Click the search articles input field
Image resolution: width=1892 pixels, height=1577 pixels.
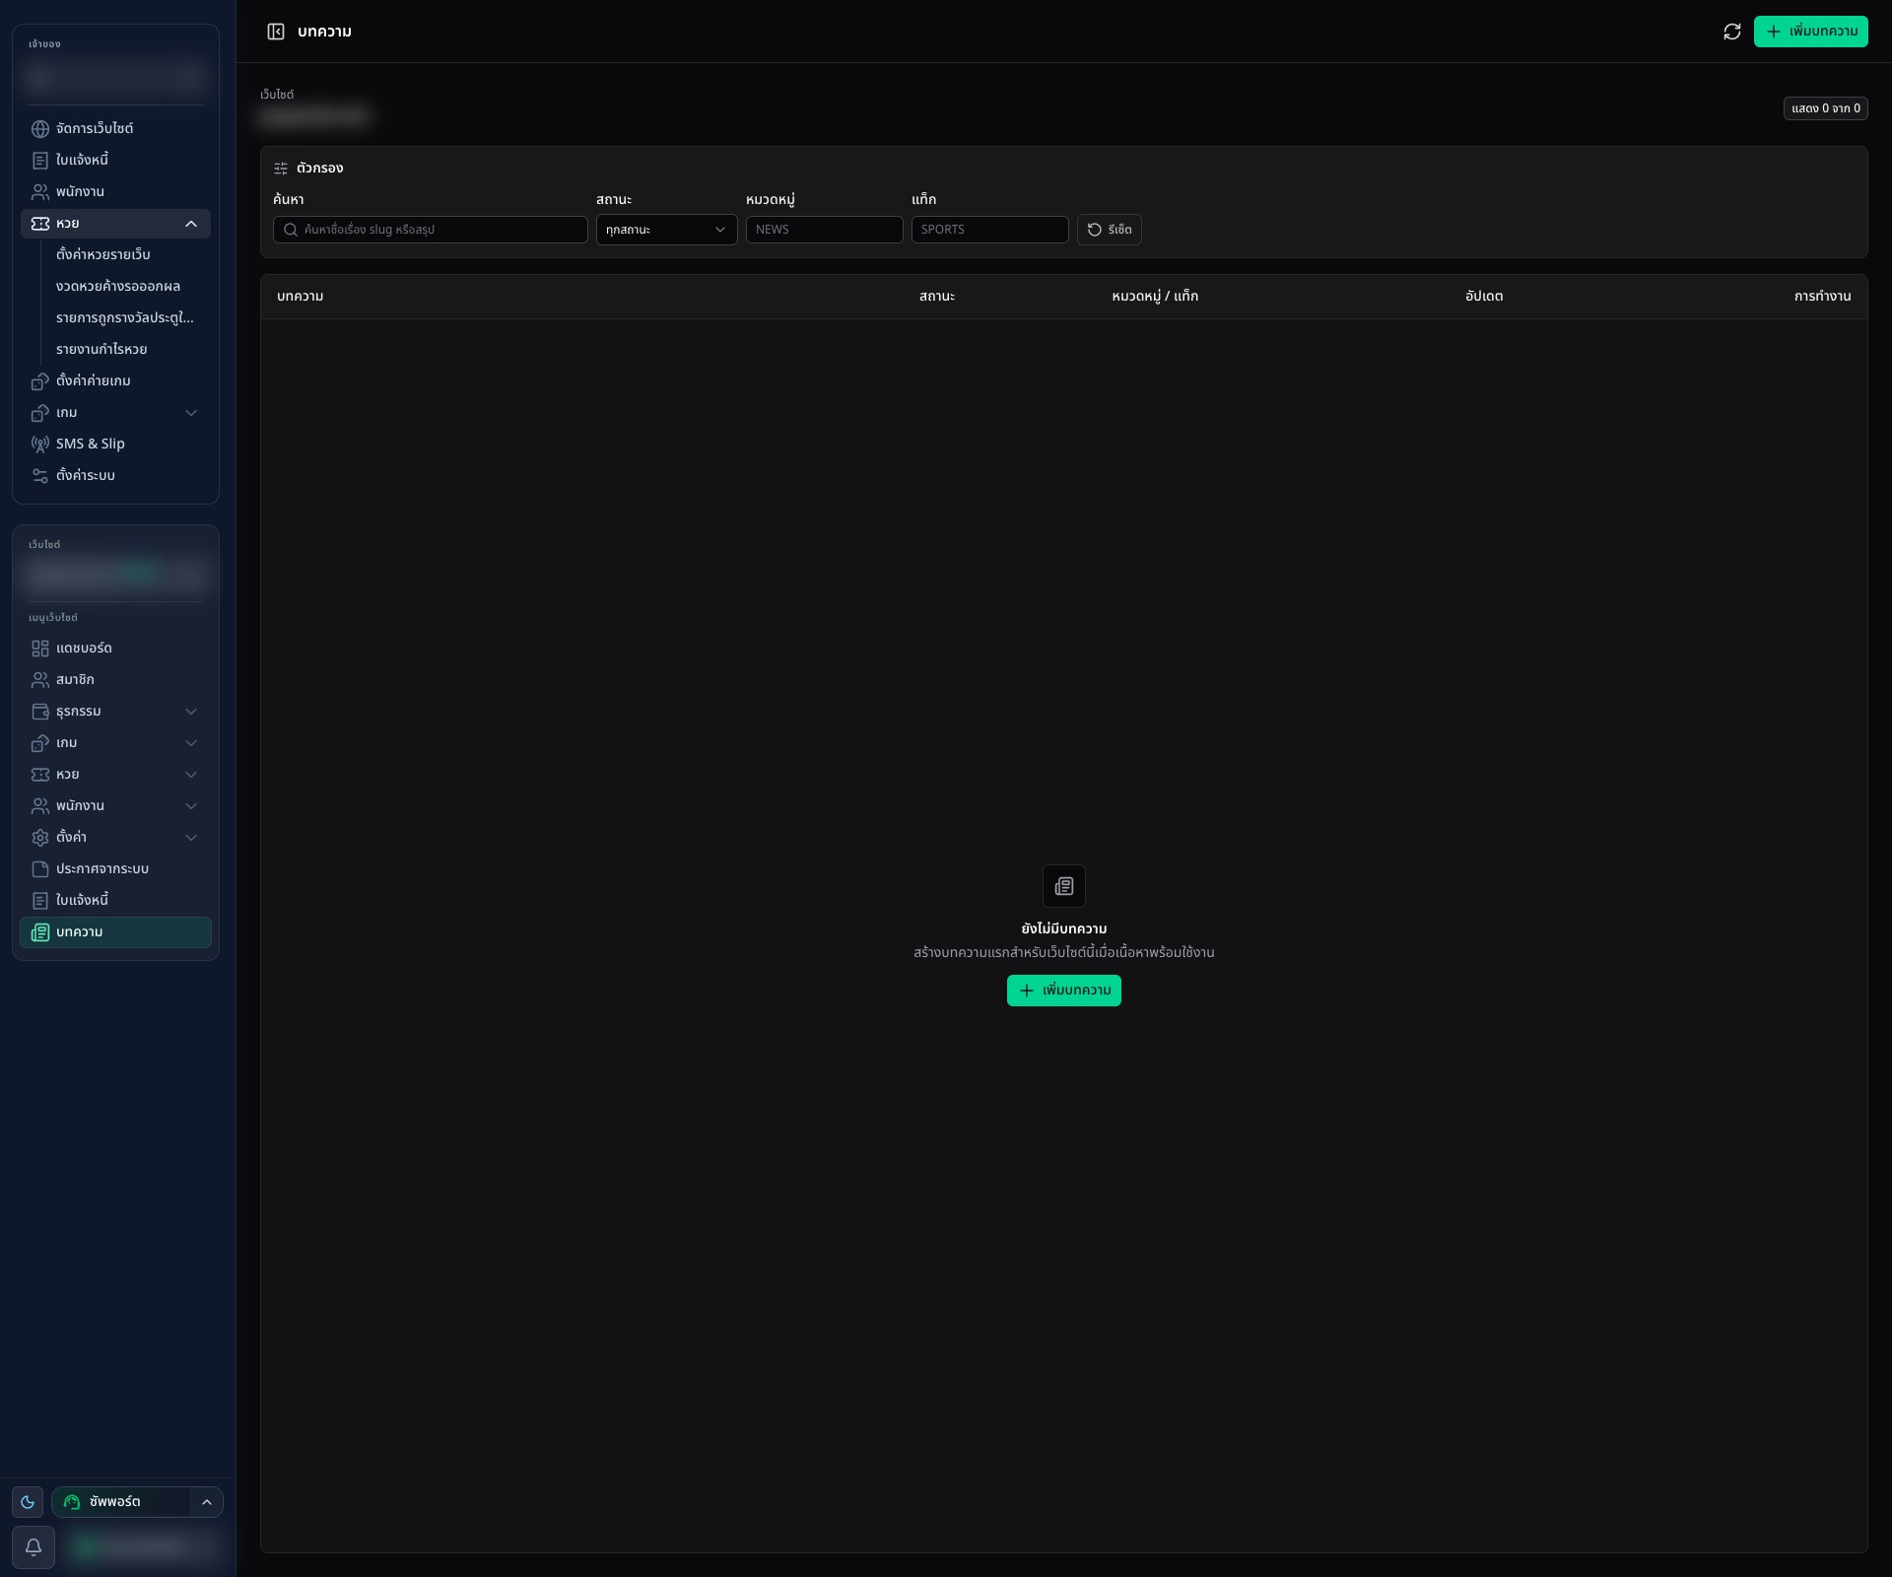tap(431, 230)
